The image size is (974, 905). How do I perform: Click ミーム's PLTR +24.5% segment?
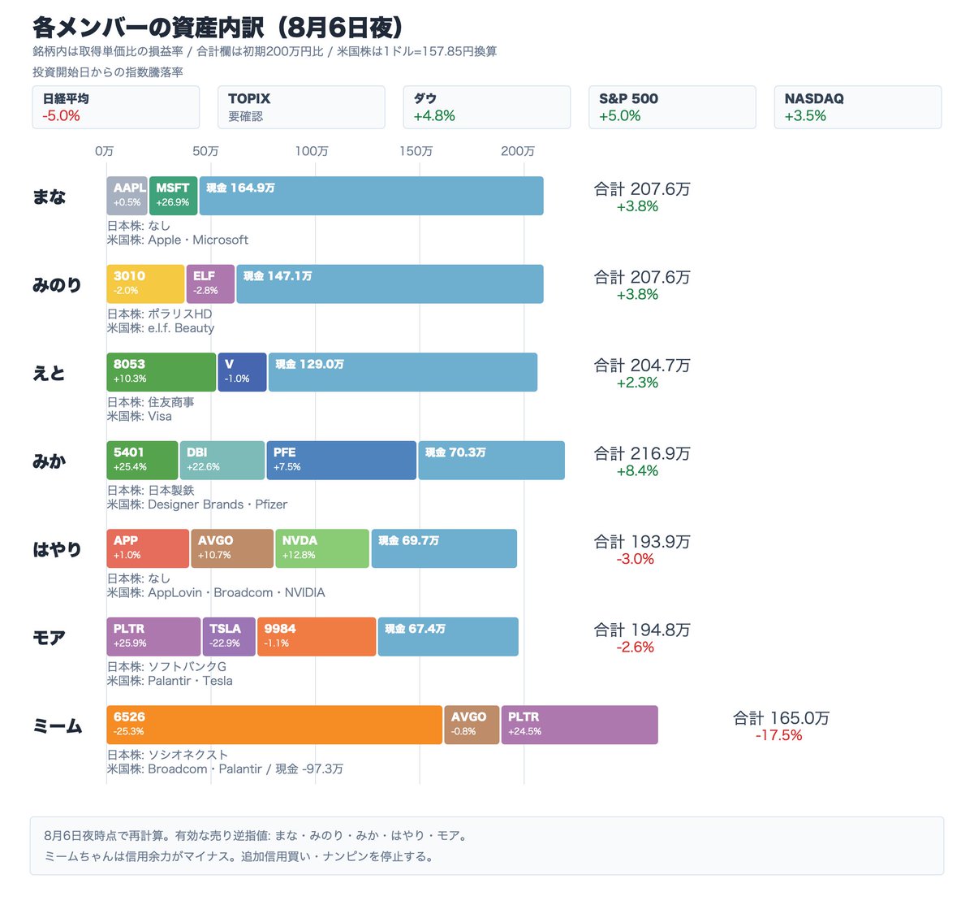580,725
